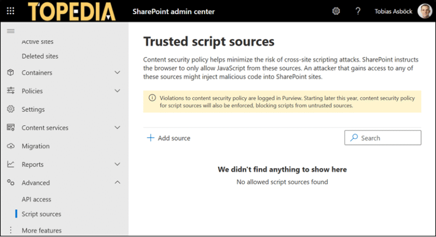Expand the Containers chevron
Viewport: 436px width, 237px height.
118,73
